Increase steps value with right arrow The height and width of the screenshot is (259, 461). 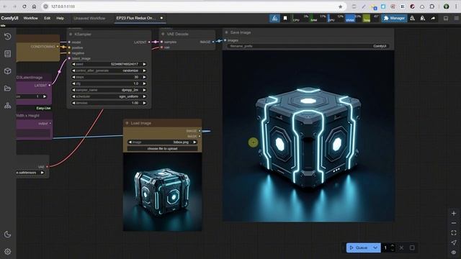(144, 77)
